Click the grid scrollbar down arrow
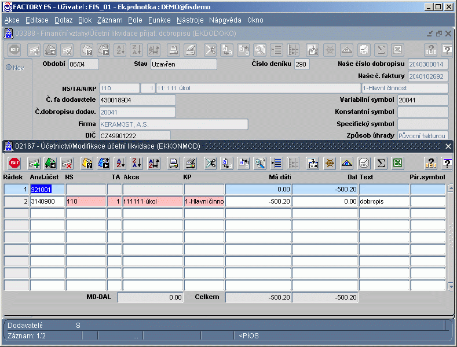This screenshot has width=457, height=347. [x=451, y=286]
